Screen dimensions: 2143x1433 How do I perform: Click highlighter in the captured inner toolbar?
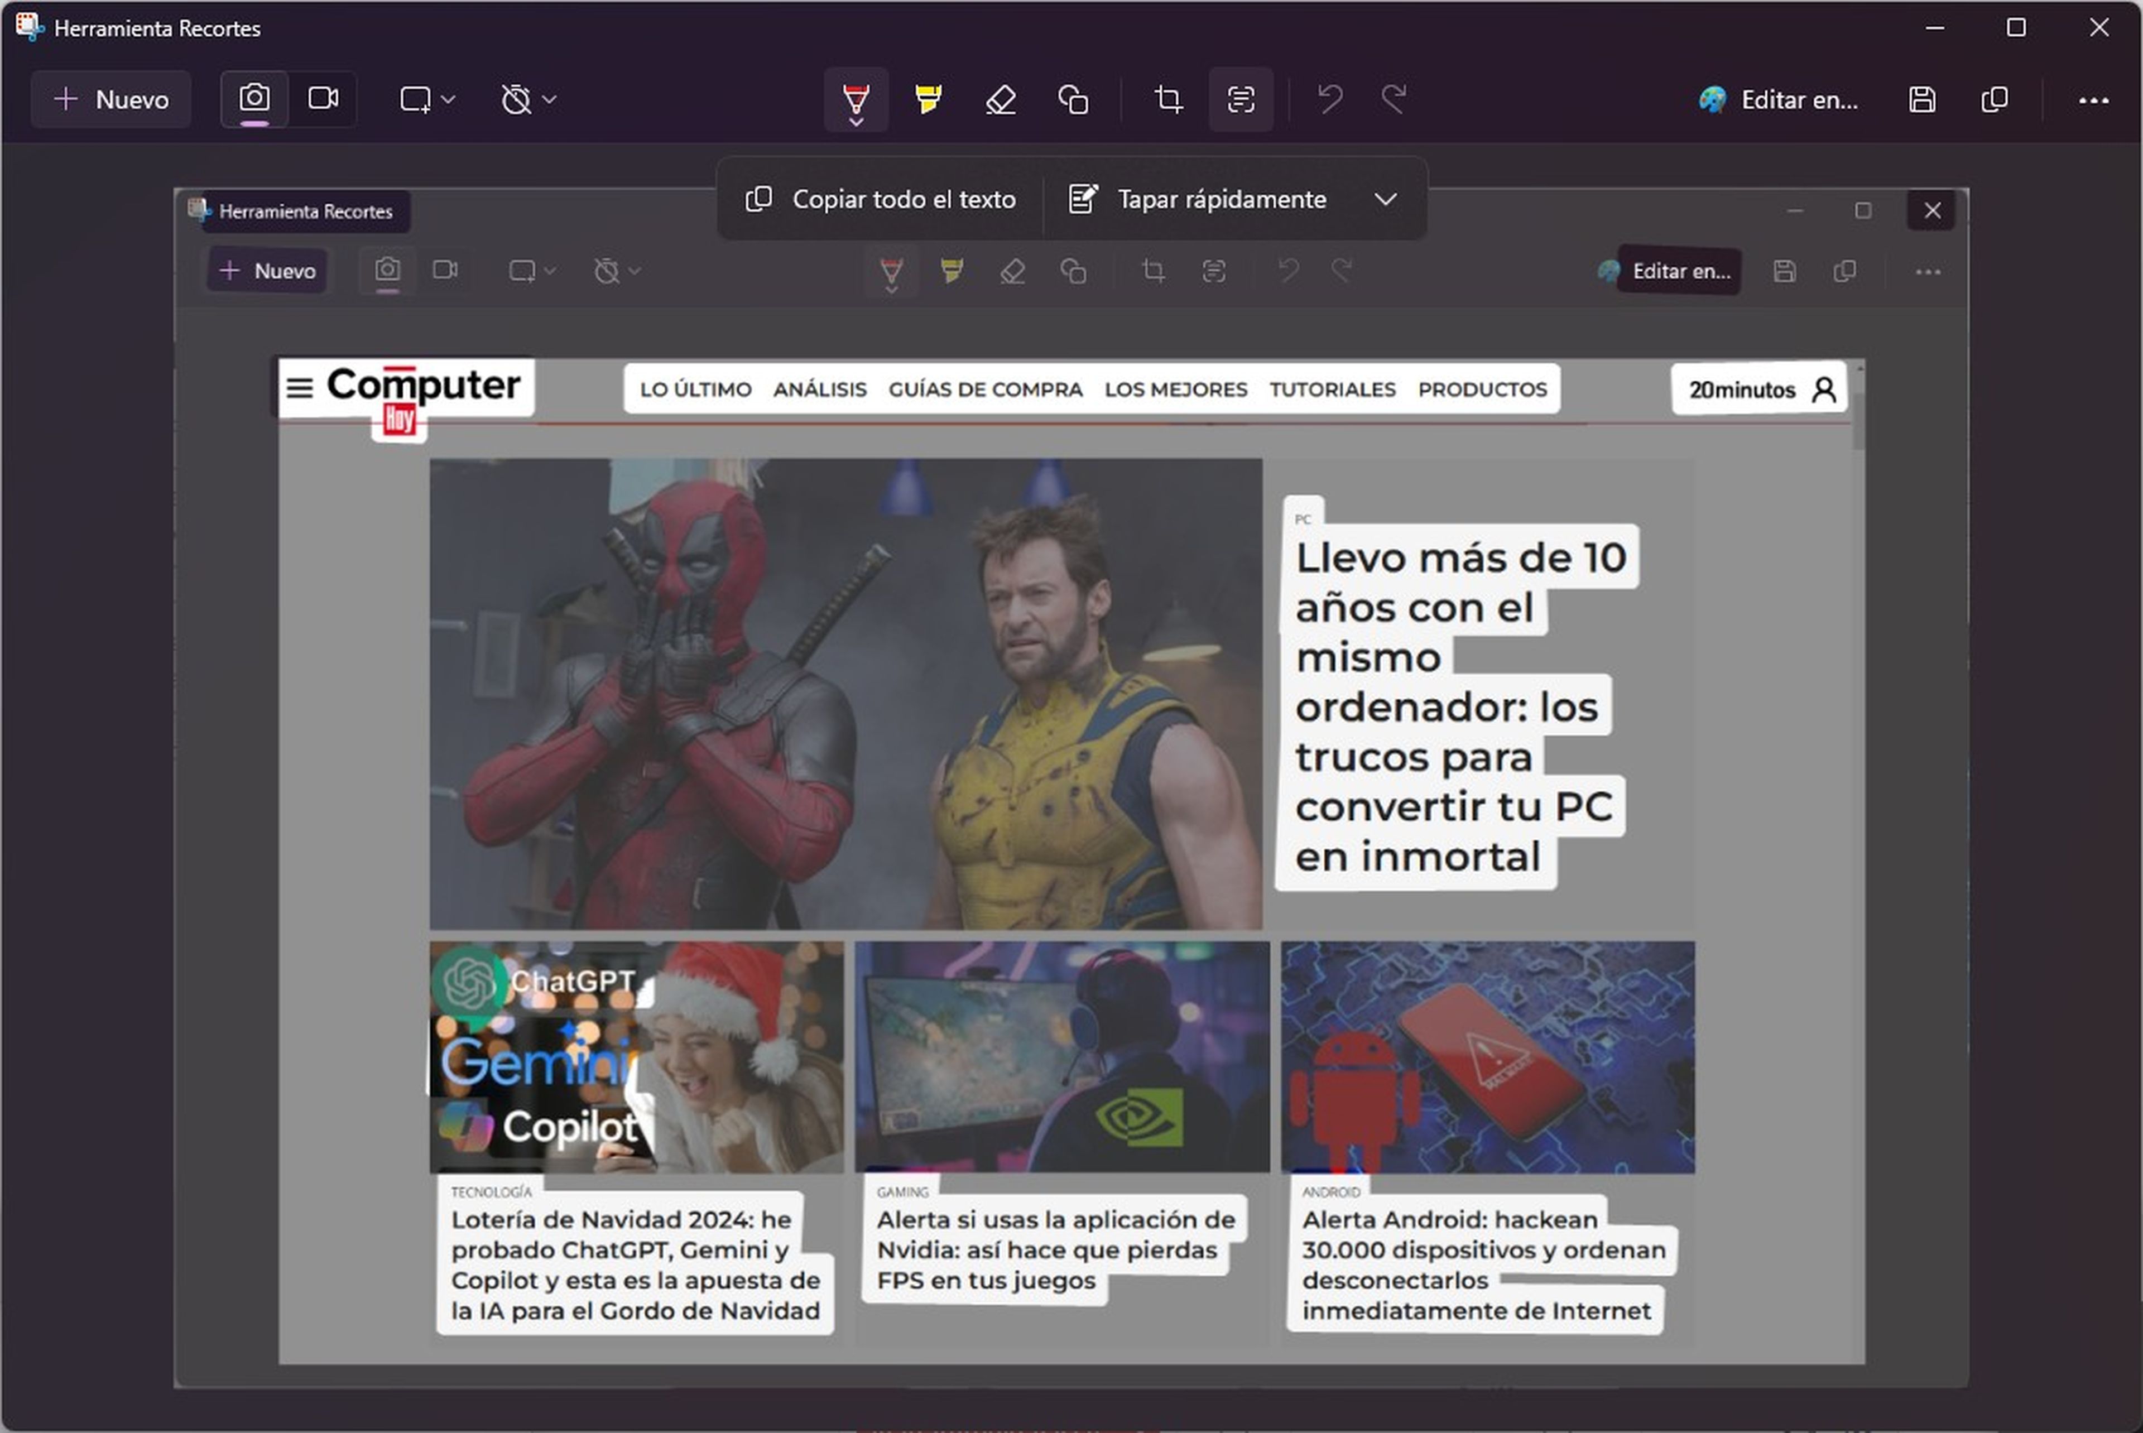coord(952,271)
